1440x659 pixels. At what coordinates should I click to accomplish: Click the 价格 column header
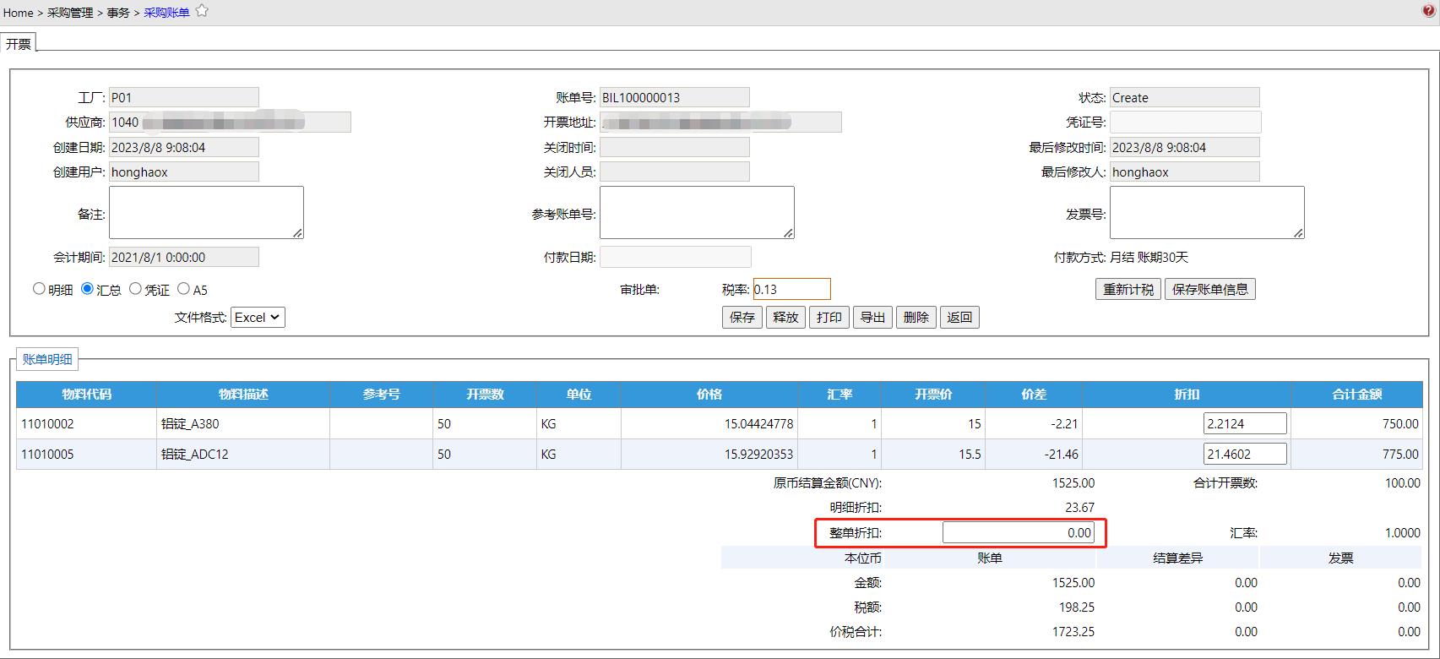(709, 395)
